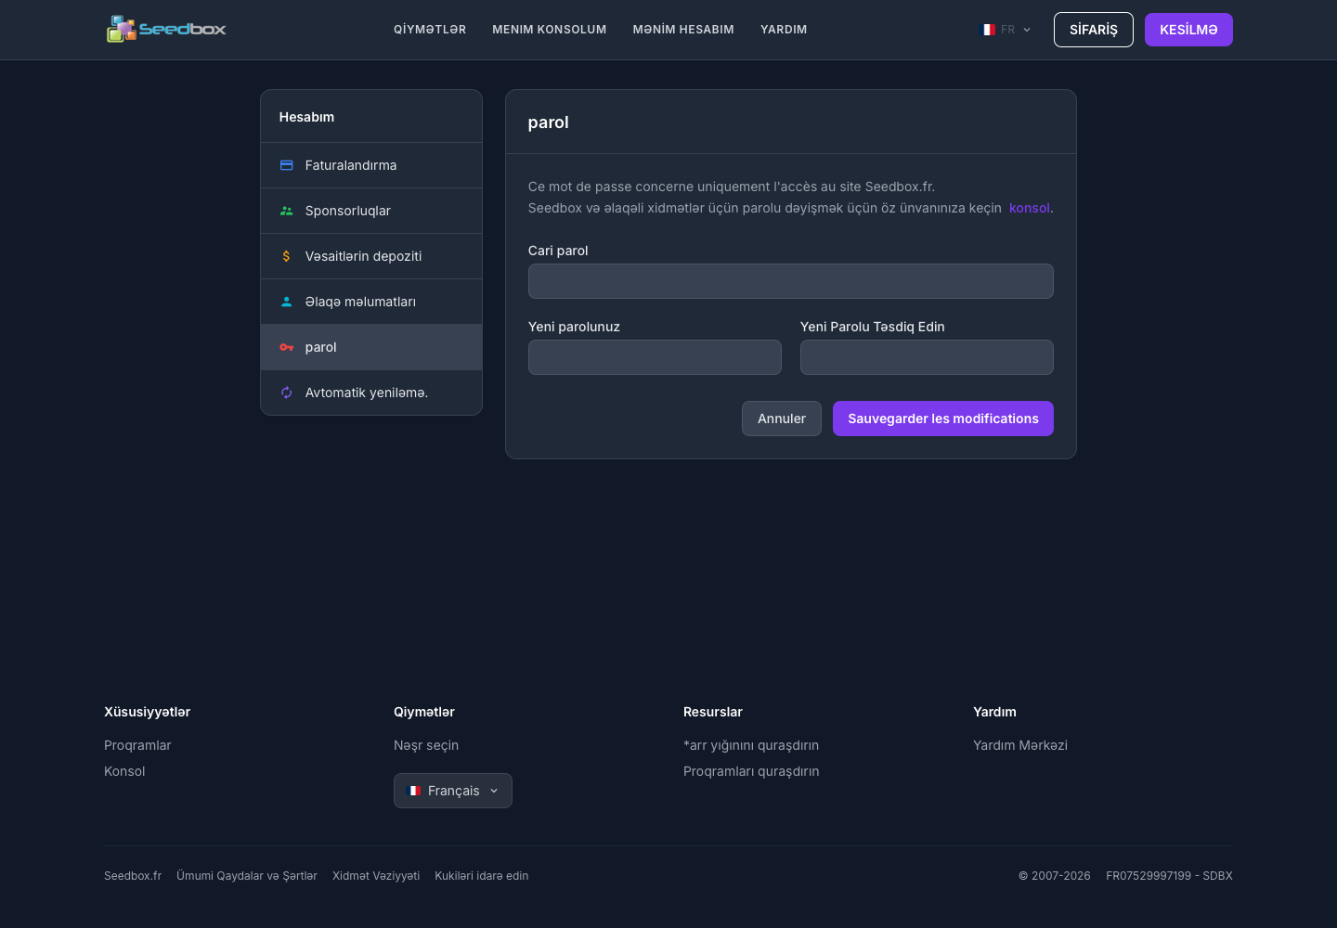Image resolution: width=1337 pixels, height=928 pixels.
Task: Open Proqramlar link in footer
Action: point(137,745)
